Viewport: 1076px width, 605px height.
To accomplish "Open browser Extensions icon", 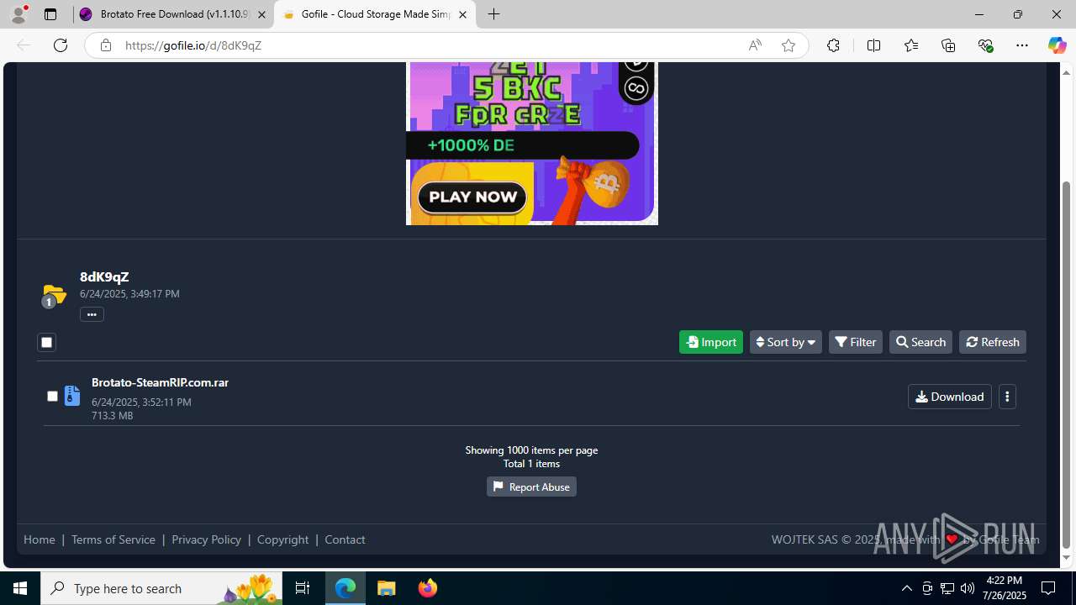I will tap(833, 45).
